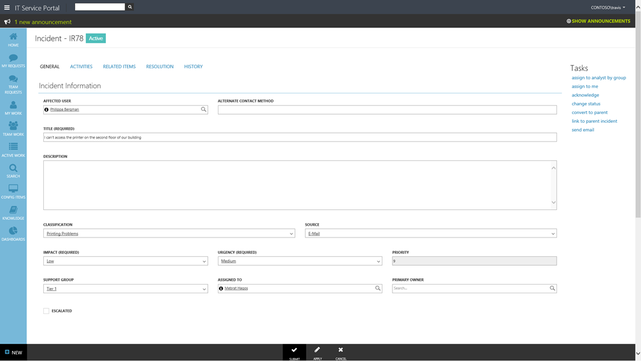Image resolution: width=641 pixels, height=361 pixels.
Task: Click acknowledge task link
Action: (x=585, y=95)
